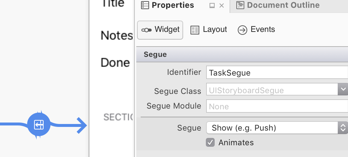Click the blue segue icon on the connector
Screen dimensions: 348x157
coord(39,125)
